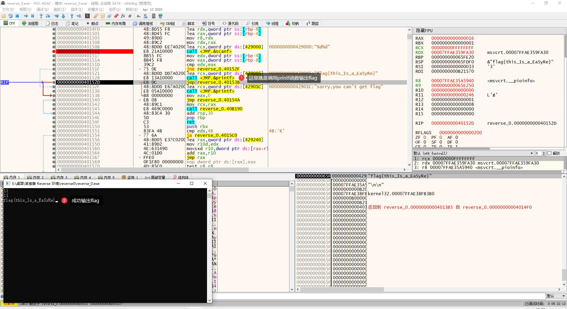Pause execution with the pause icon
The width and height of the screenshot is (567, 309).
click(32, 16)
